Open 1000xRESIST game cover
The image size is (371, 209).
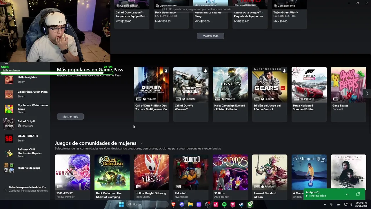pos(72,172)
